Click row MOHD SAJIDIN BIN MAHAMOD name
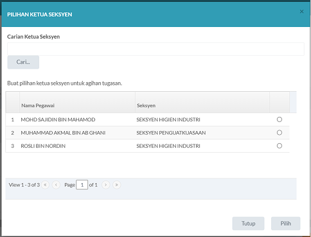311x237 pixels. pos(58,119)
